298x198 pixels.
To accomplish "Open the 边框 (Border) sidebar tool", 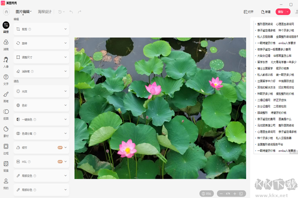I will (x=6, y=149).
